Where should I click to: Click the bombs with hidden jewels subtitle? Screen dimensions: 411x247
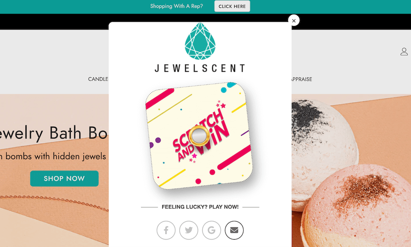pyautogui.click(x=53, y=156)
